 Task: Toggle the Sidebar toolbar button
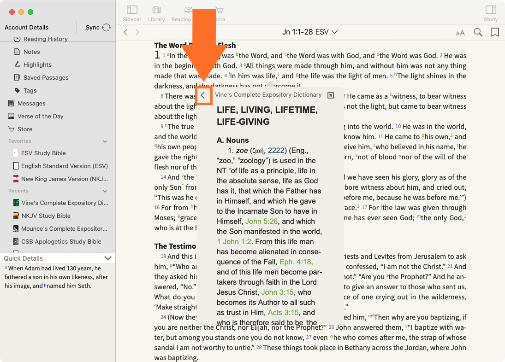click(132, 14)
